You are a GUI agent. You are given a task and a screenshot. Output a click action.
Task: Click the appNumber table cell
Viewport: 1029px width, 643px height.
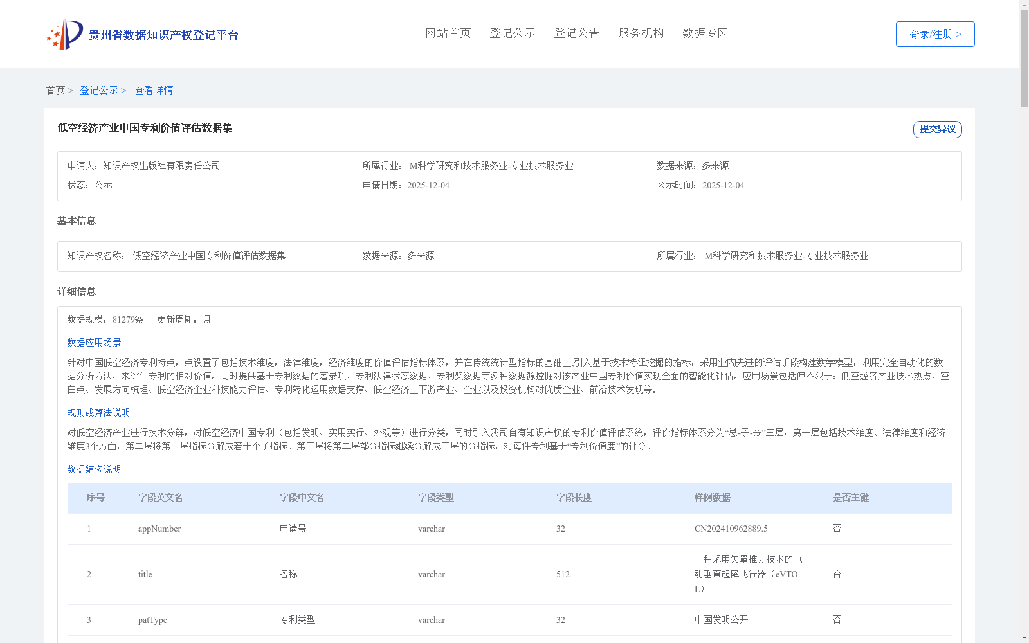coord(159,529)
